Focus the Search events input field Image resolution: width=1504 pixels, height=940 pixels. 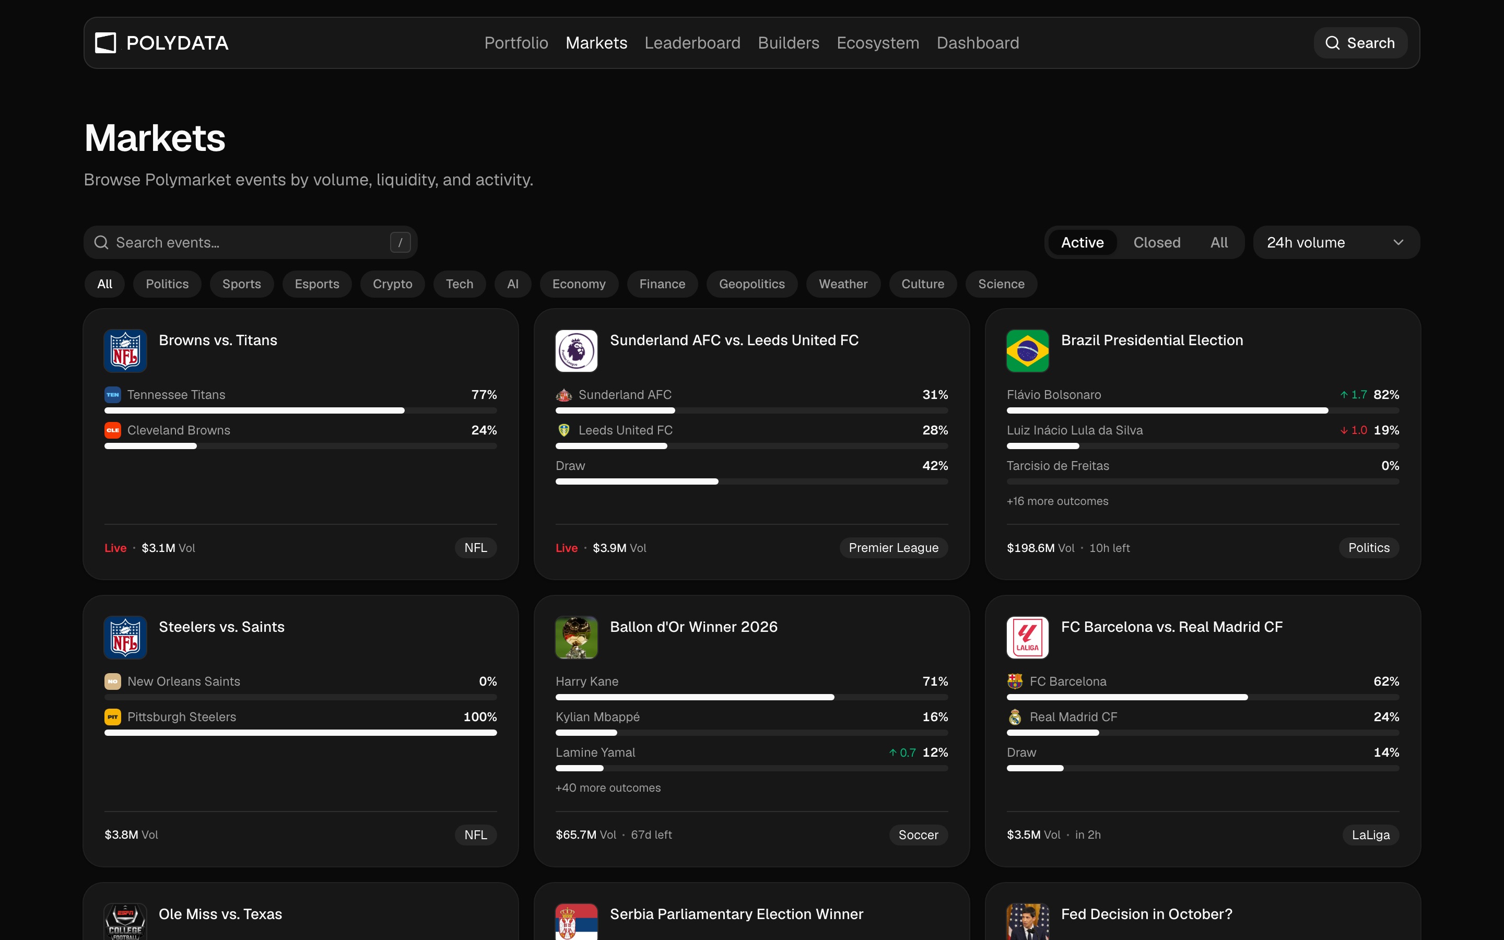[x=251, y=242]
